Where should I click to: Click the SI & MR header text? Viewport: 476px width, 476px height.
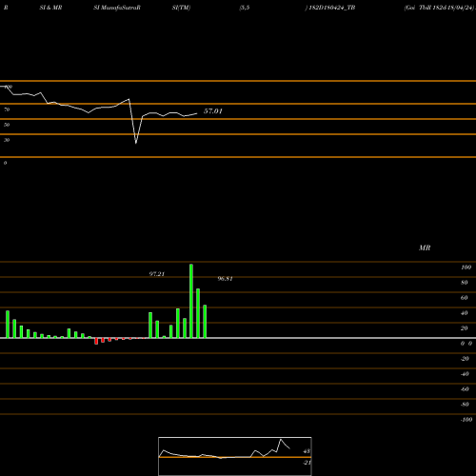click(x=50, y=8)
